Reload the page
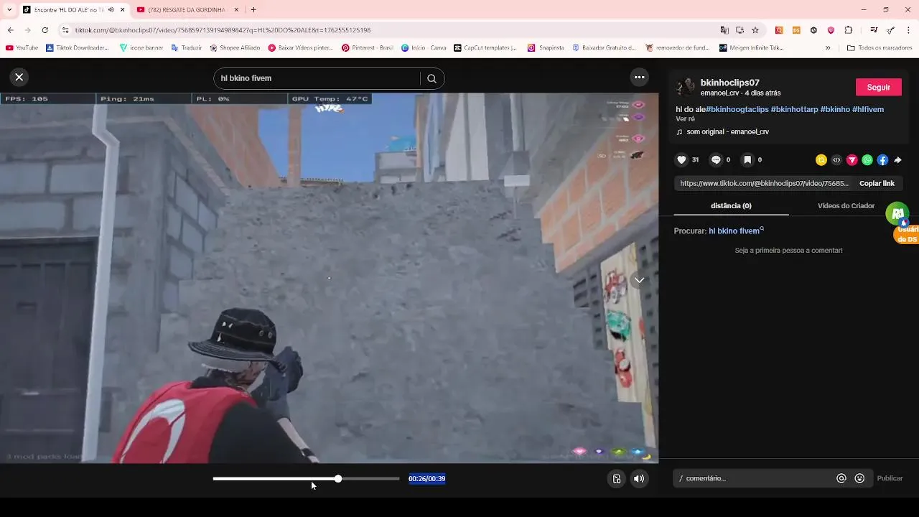Screen dimensions: 919x517 click(x=45, y=30)
